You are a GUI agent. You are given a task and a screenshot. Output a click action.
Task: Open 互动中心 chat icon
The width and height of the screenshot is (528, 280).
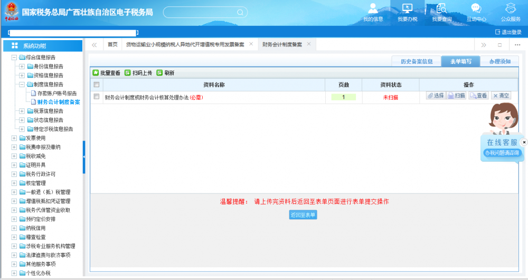click(476, 8)
